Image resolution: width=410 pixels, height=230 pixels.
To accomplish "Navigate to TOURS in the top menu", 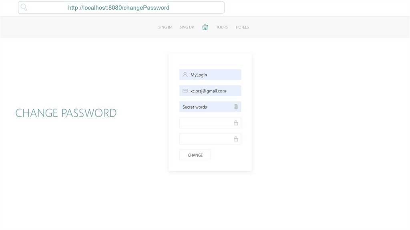I will coord(222,27).
